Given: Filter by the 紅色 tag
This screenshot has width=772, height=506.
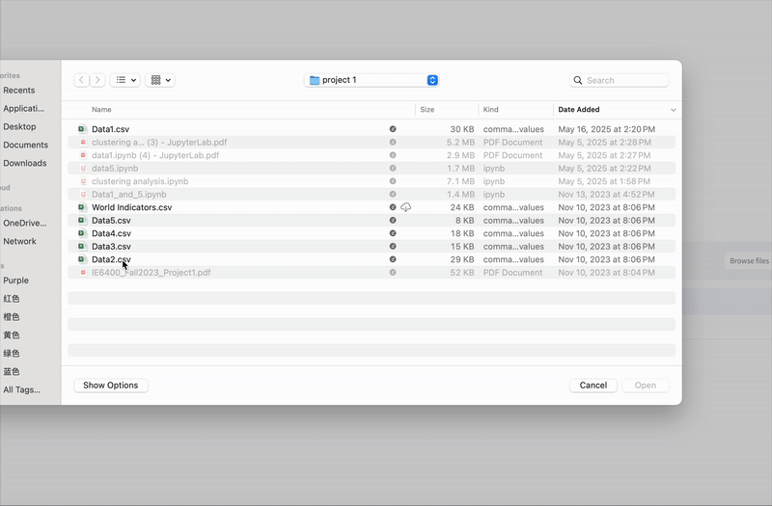Looking at the screenshot, I should [x=12, y=299].
